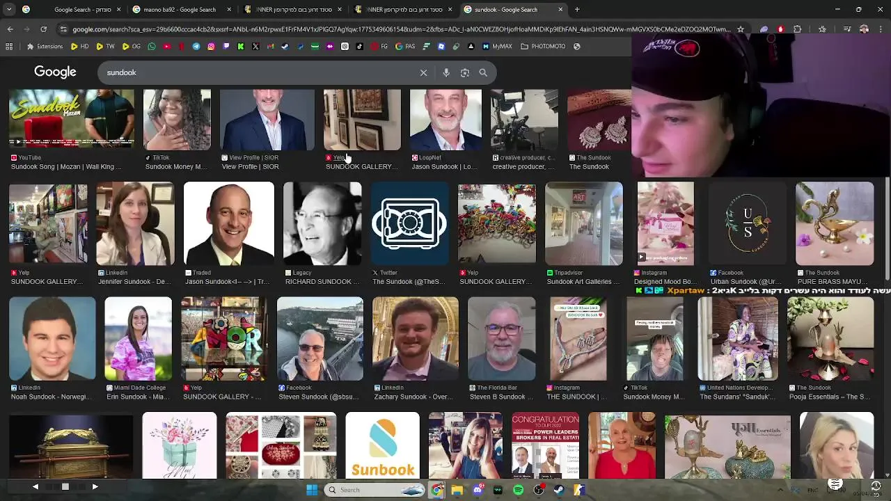
Task: Open the 'Noah Sundook - Norwegi...' LinkedIn image
Action: [x=52, y=338]
